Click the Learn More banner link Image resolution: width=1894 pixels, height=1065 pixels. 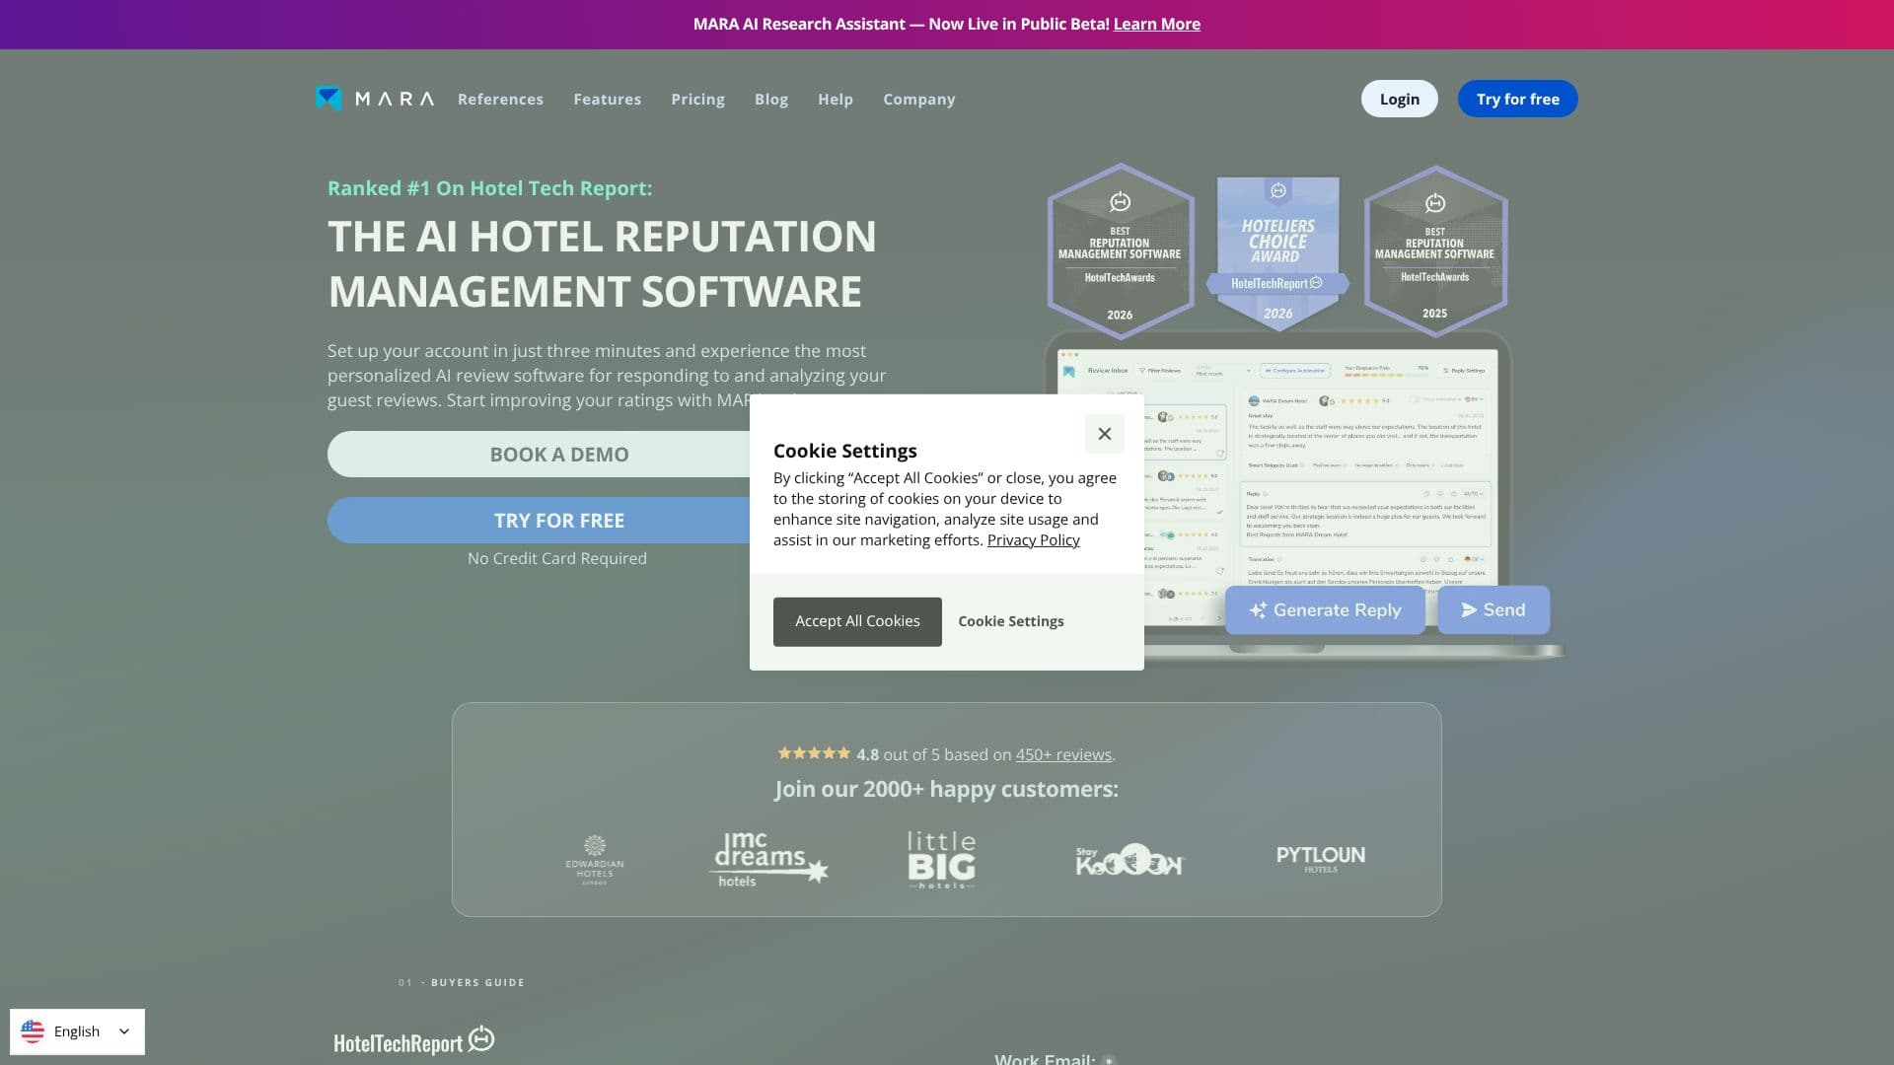point(1156,24)
